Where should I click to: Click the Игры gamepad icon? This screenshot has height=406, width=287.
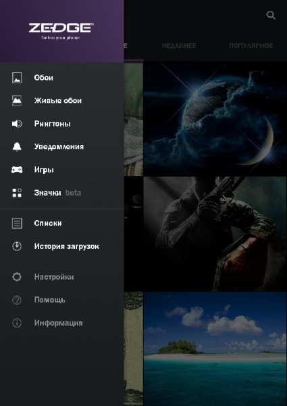pos(17,170)
